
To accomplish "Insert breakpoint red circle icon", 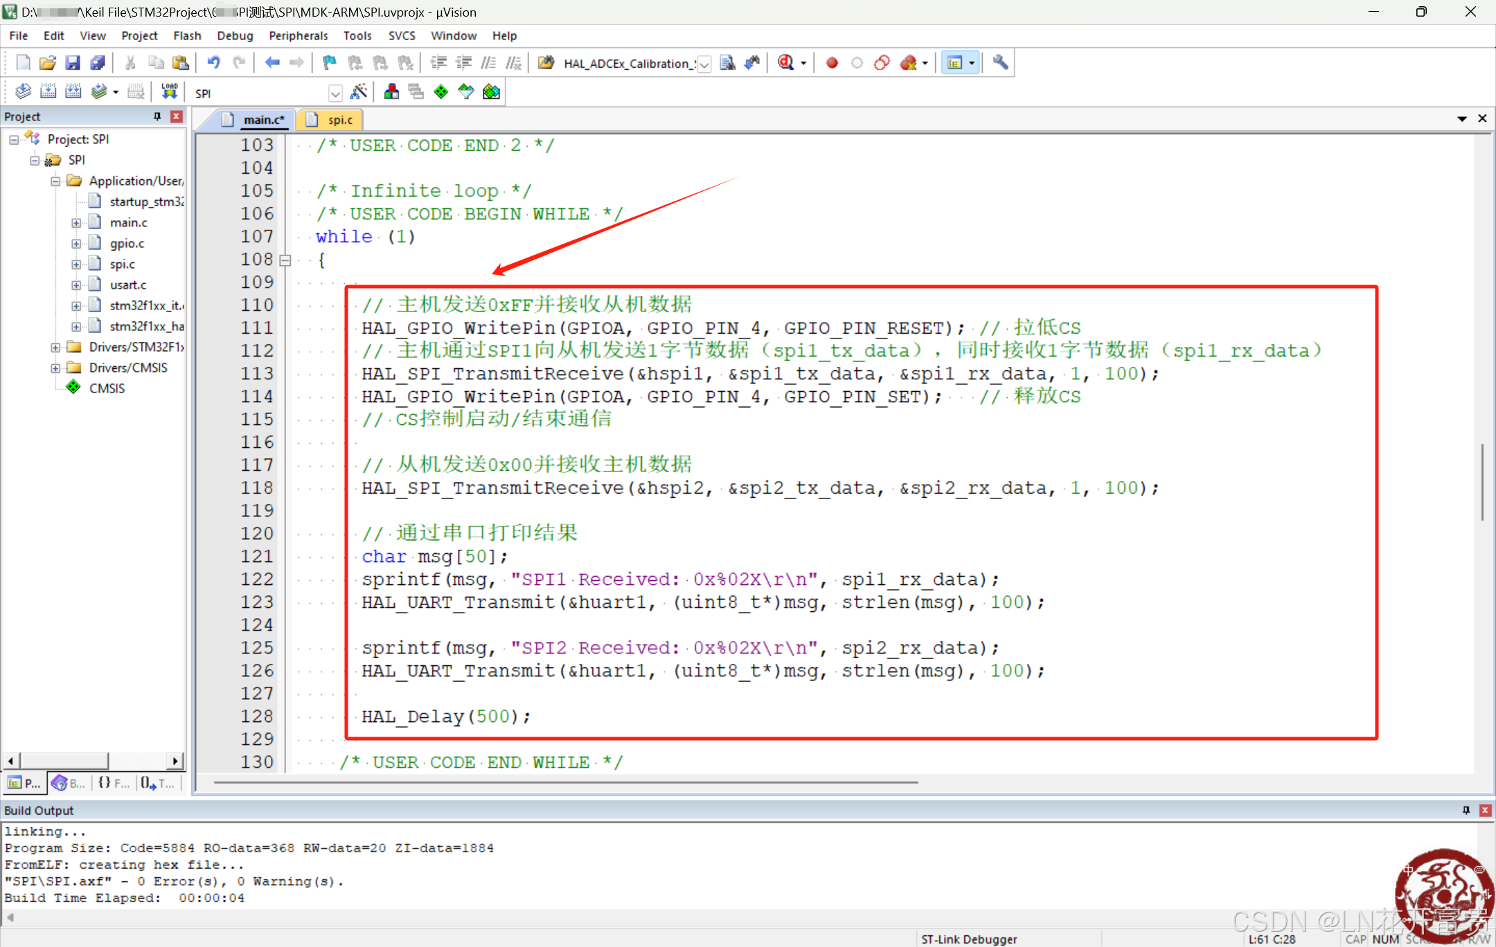I will (x=832, y=63).
